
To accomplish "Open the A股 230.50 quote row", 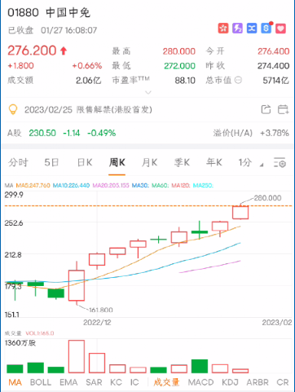I will (x=62, y=133).
